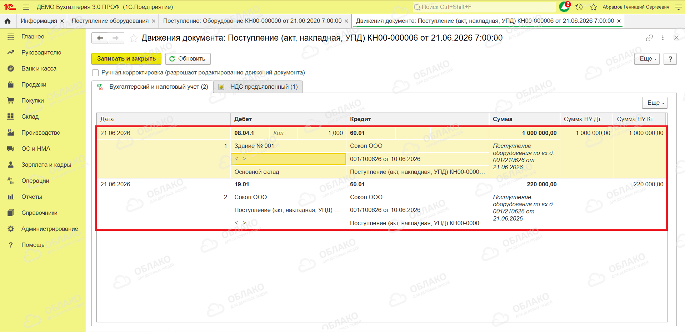Go back with left arrow button
The height and width of the screenshot is (332, 685).
click(100, 38)
